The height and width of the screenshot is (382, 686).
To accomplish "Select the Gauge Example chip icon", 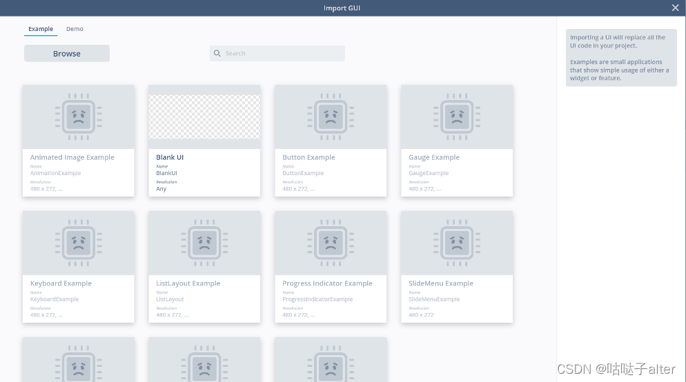I will point(457,117).
